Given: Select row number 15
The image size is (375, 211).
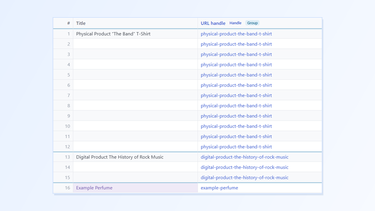Looking at the screenshot, I should coord(63,178).
